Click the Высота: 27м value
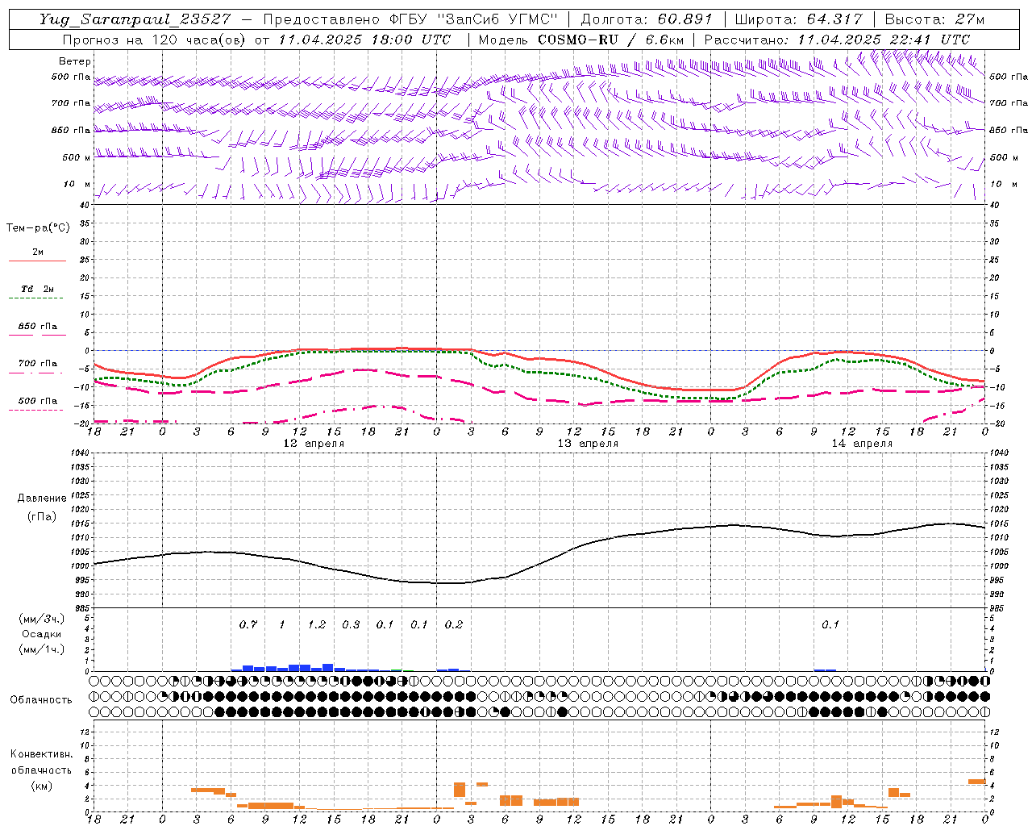The width and height of the screenshot is (1032, 826). pyautogui.click(x=934, y=19)
